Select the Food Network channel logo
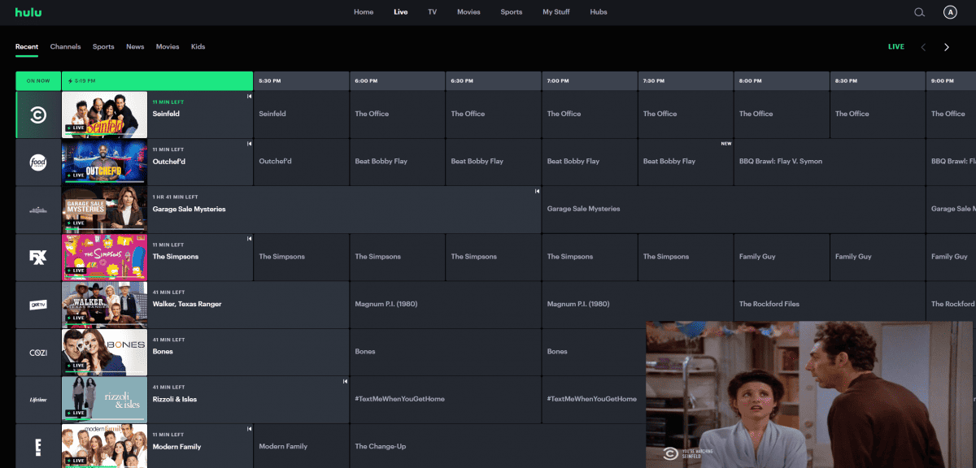976x468 pixels. (x=37, y=162)
